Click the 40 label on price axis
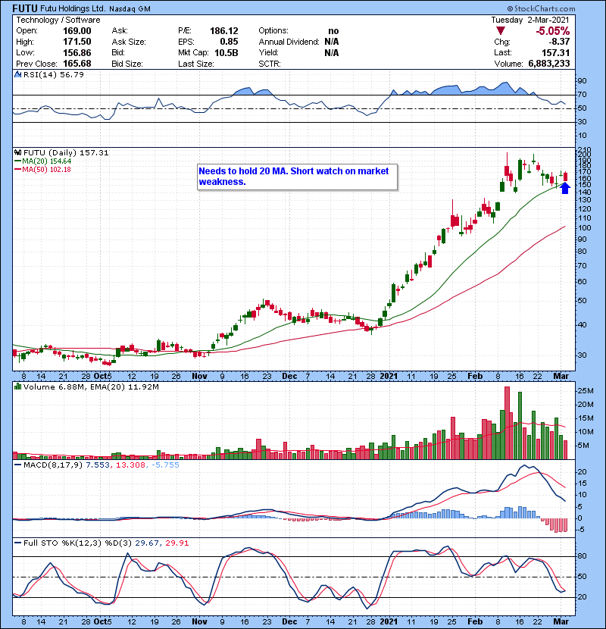This screenshot has height=629, width=606. coord(582,325)
